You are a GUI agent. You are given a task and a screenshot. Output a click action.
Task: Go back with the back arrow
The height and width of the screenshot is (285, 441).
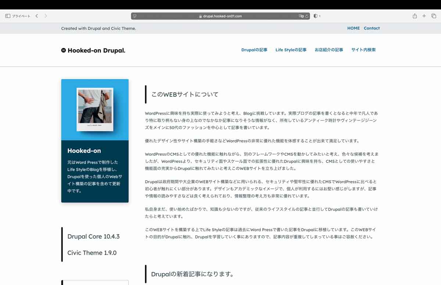click(x=37, y=16)
